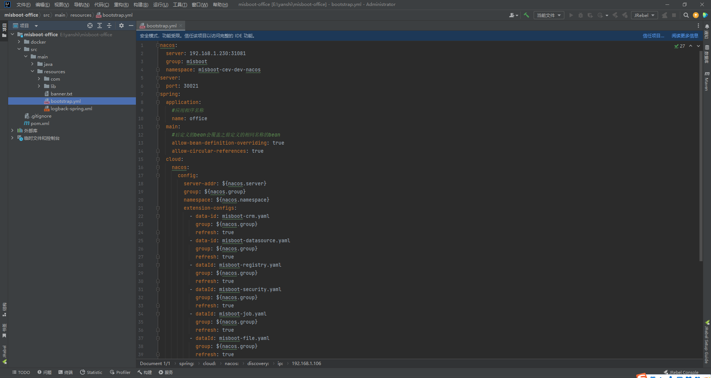The width and height of the screenshot is (711, 378).
Task: Click Run with Coverage icon
Action: coord(590,15)
